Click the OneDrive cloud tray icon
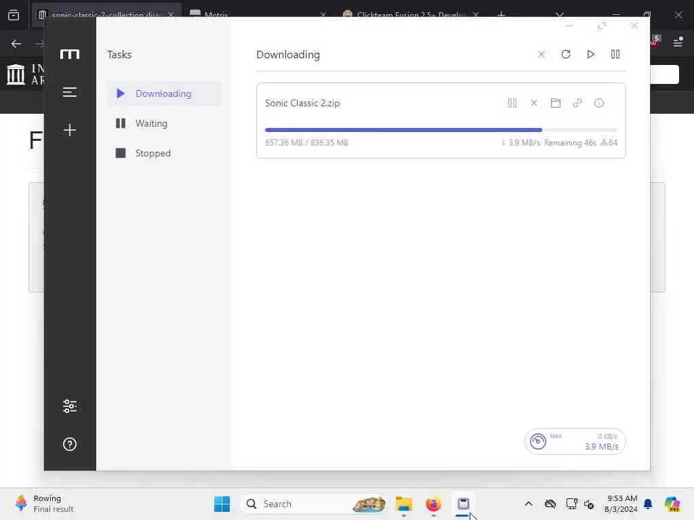The width and height of the screenshot is (694, 520). 550,504
